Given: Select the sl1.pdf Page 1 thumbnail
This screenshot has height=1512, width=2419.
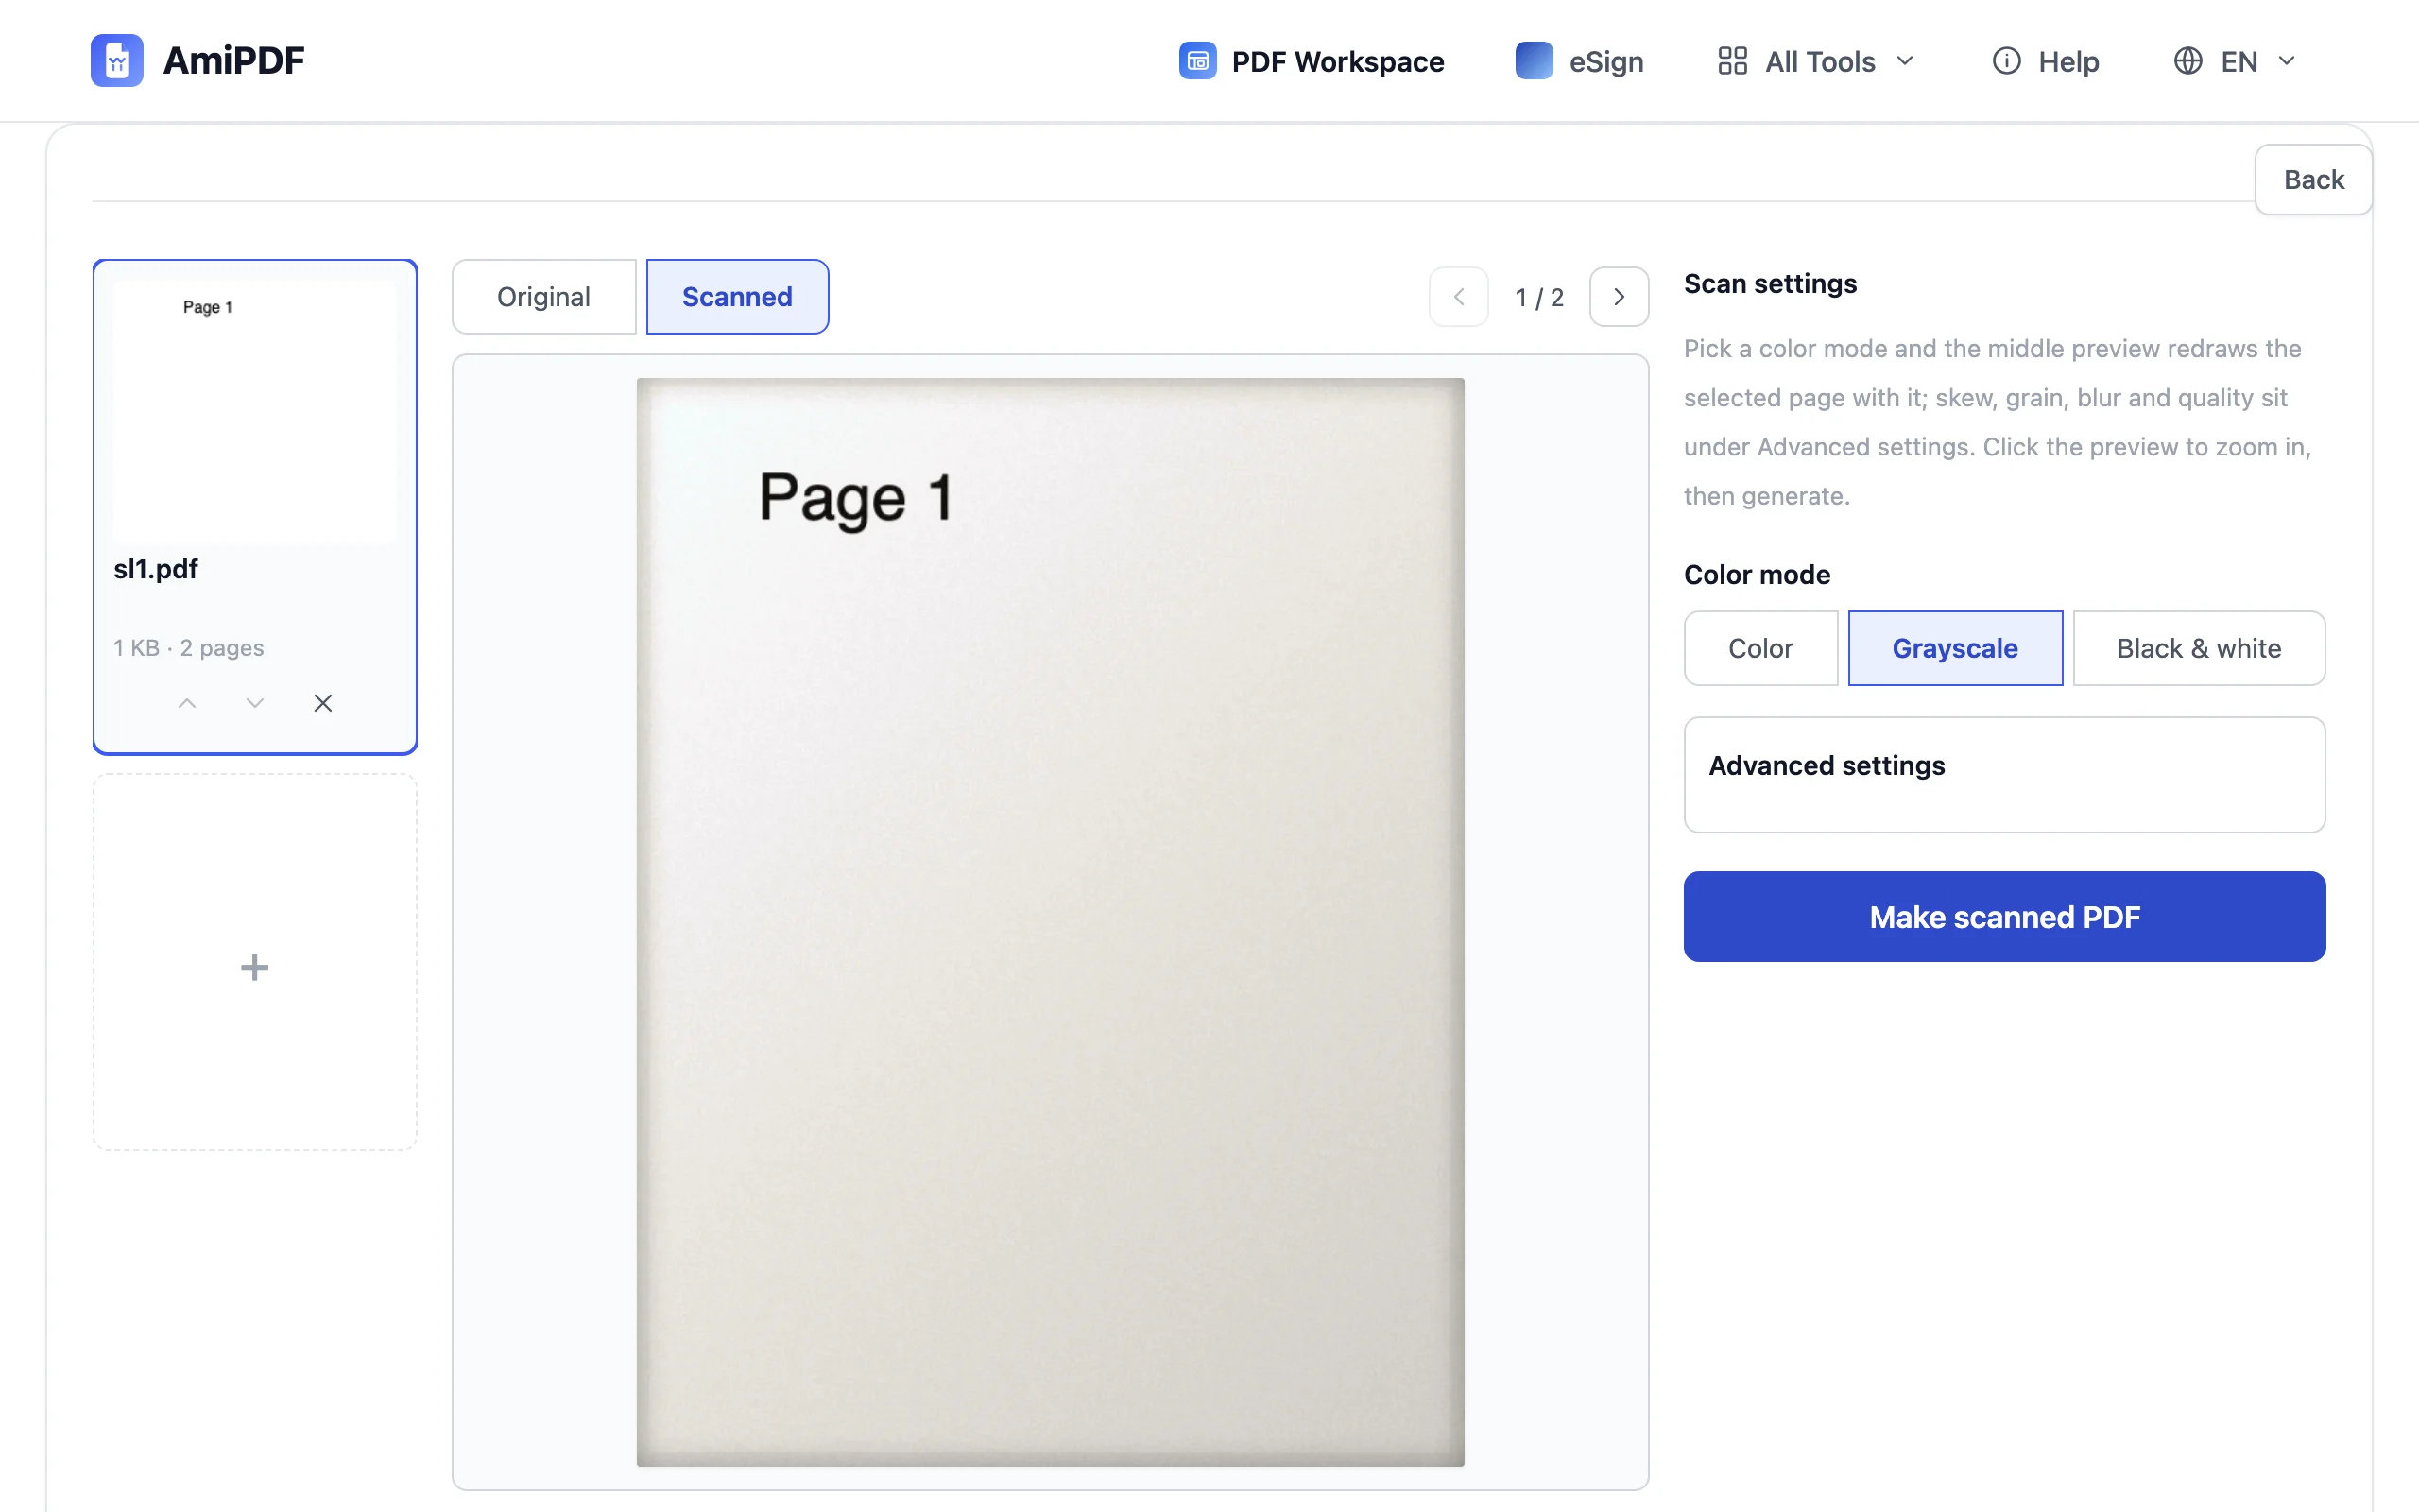Looking at the screenshot, I should click(255, 412).
